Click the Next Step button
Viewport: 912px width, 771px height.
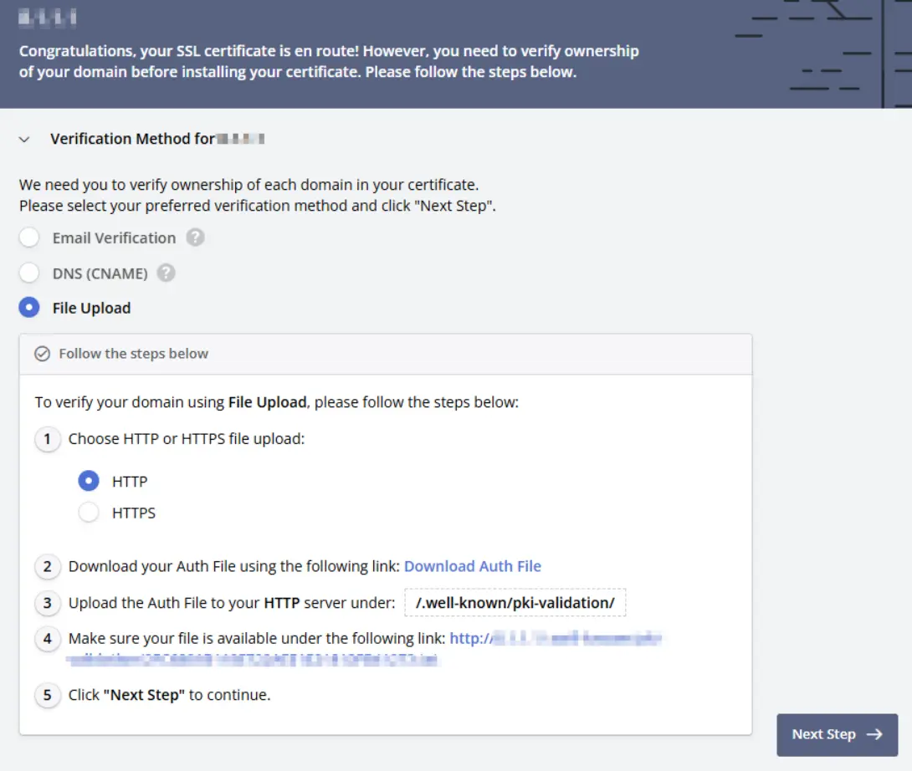click(x=837, y=735)
